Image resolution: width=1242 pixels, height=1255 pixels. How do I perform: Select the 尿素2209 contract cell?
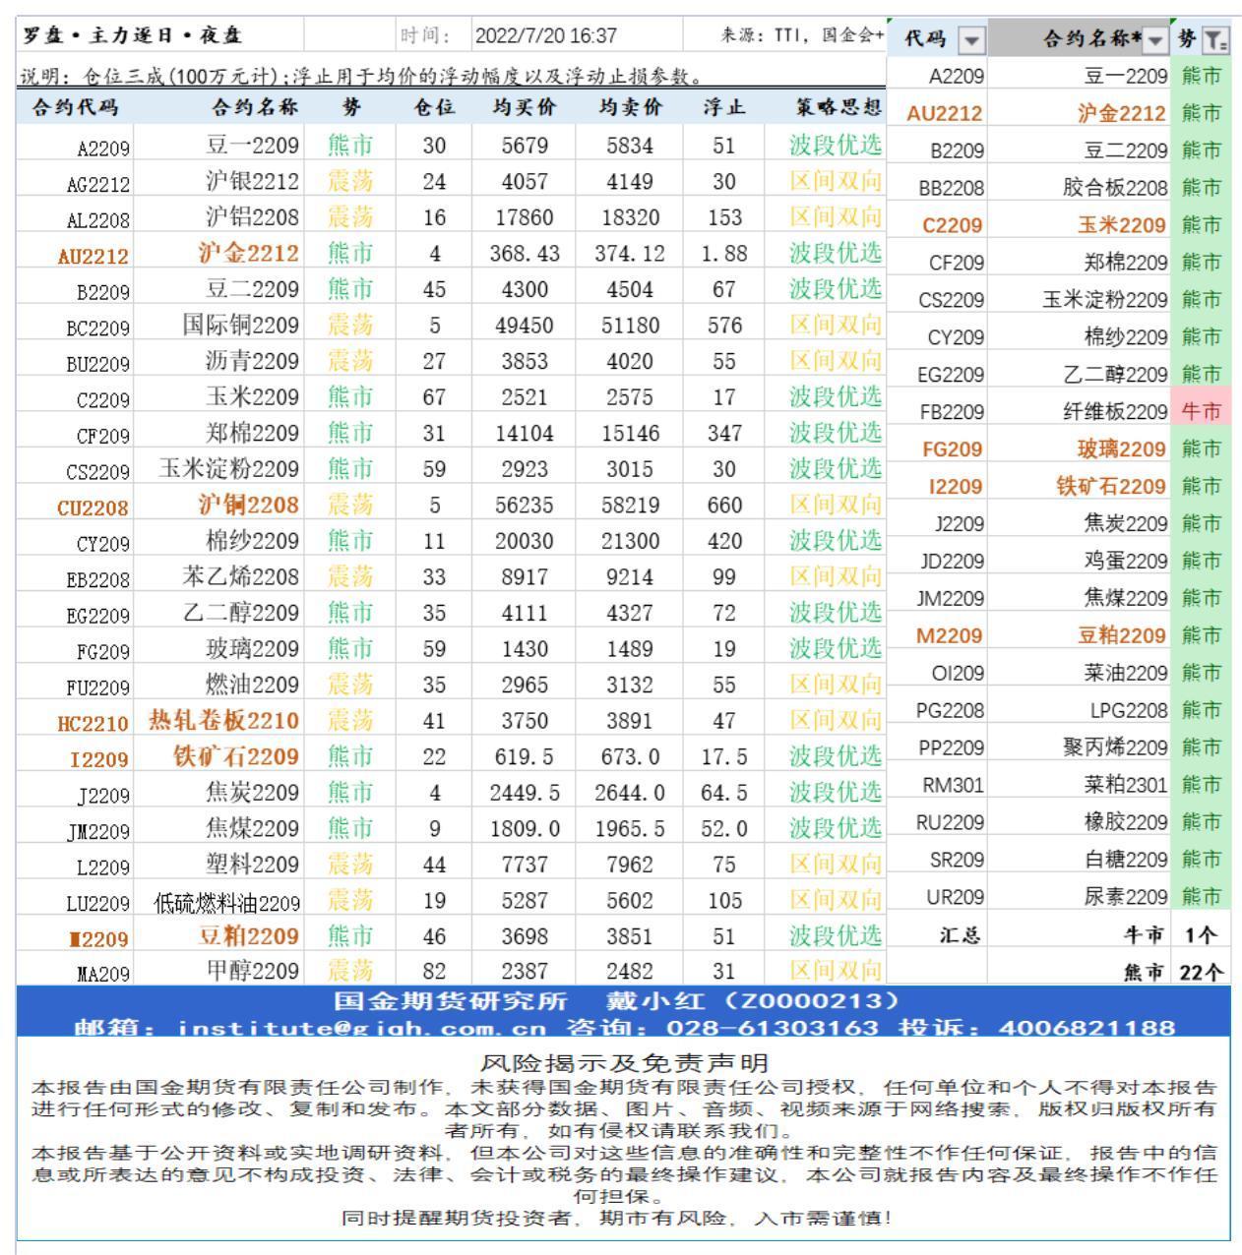pos(1080,897)
